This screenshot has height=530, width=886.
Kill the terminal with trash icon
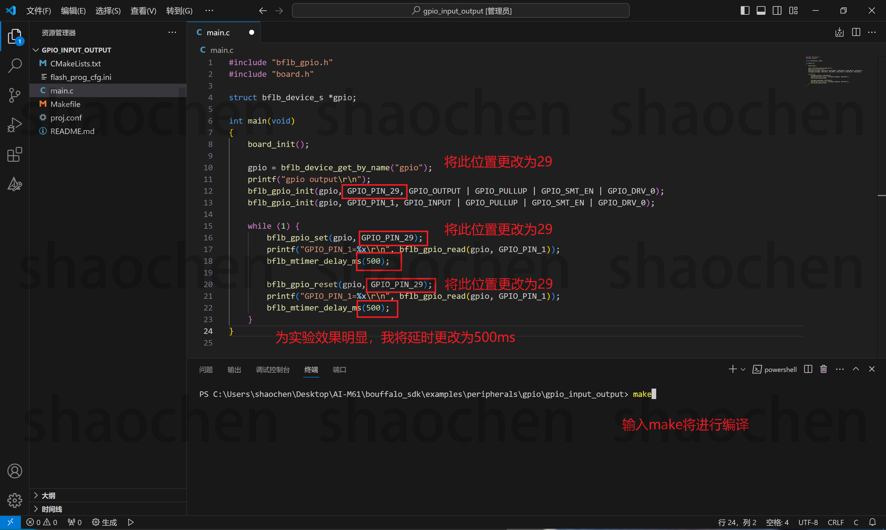[x=824, y=369]
